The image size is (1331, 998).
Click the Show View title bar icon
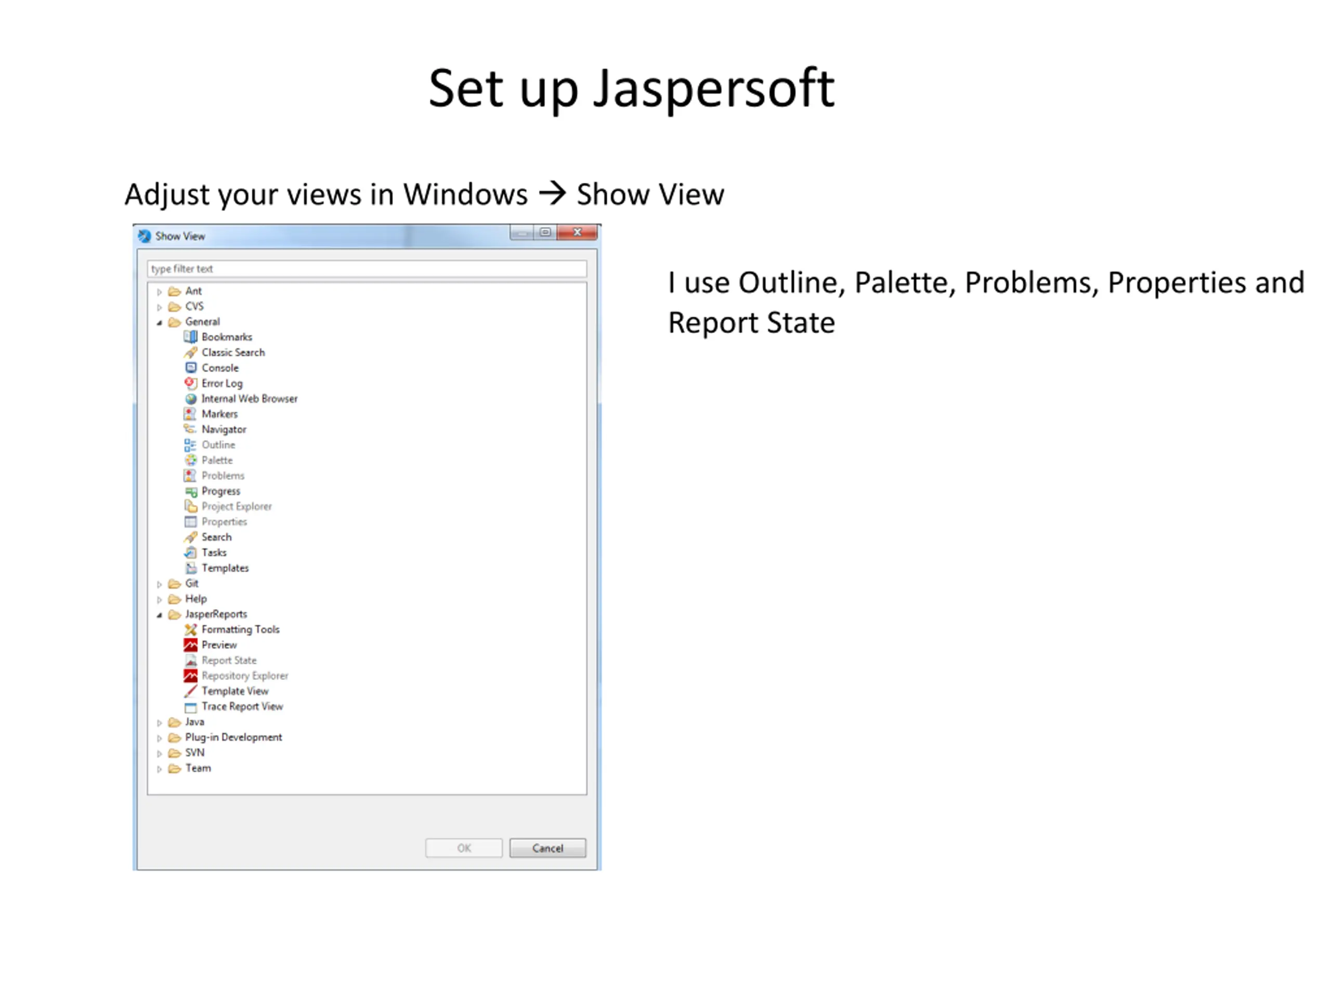coord(145,236)
